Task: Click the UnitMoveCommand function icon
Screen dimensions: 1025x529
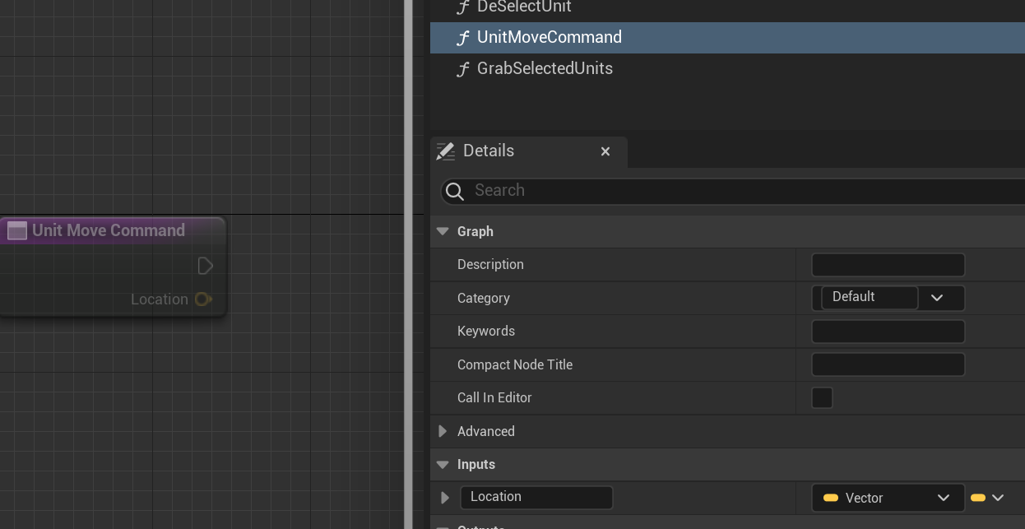Action: (x=463, y=38)
